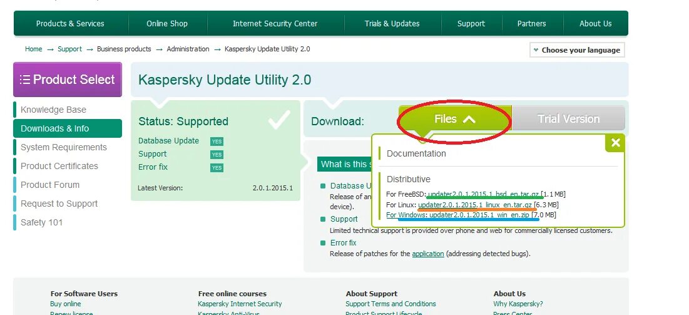Open Kaspersky Internet Security footer link
The width and height of the screenshot is (689, 315).
240,304
